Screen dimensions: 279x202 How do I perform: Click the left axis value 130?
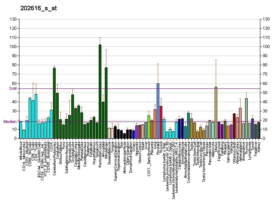[x=13, y=19]
